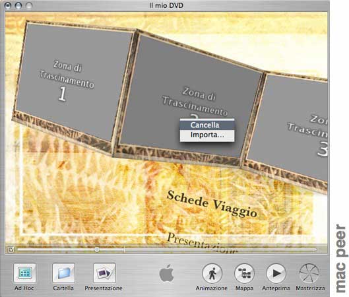Click the motion playhead slider knob

tap(97, 249)
